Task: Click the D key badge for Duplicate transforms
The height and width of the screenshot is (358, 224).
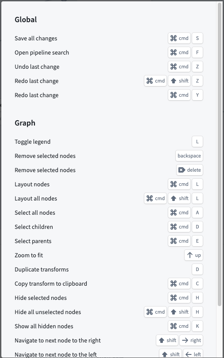Action: [x=197, y=269]
